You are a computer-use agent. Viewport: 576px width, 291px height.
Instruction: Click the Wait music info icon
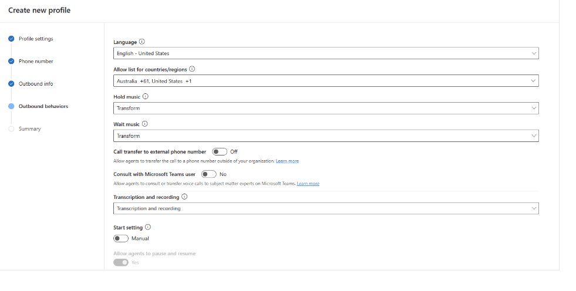click(145, 124)
